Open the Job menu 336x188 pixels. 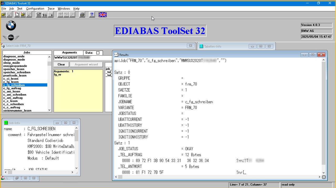pyautogui.click(x=12, y=9)
